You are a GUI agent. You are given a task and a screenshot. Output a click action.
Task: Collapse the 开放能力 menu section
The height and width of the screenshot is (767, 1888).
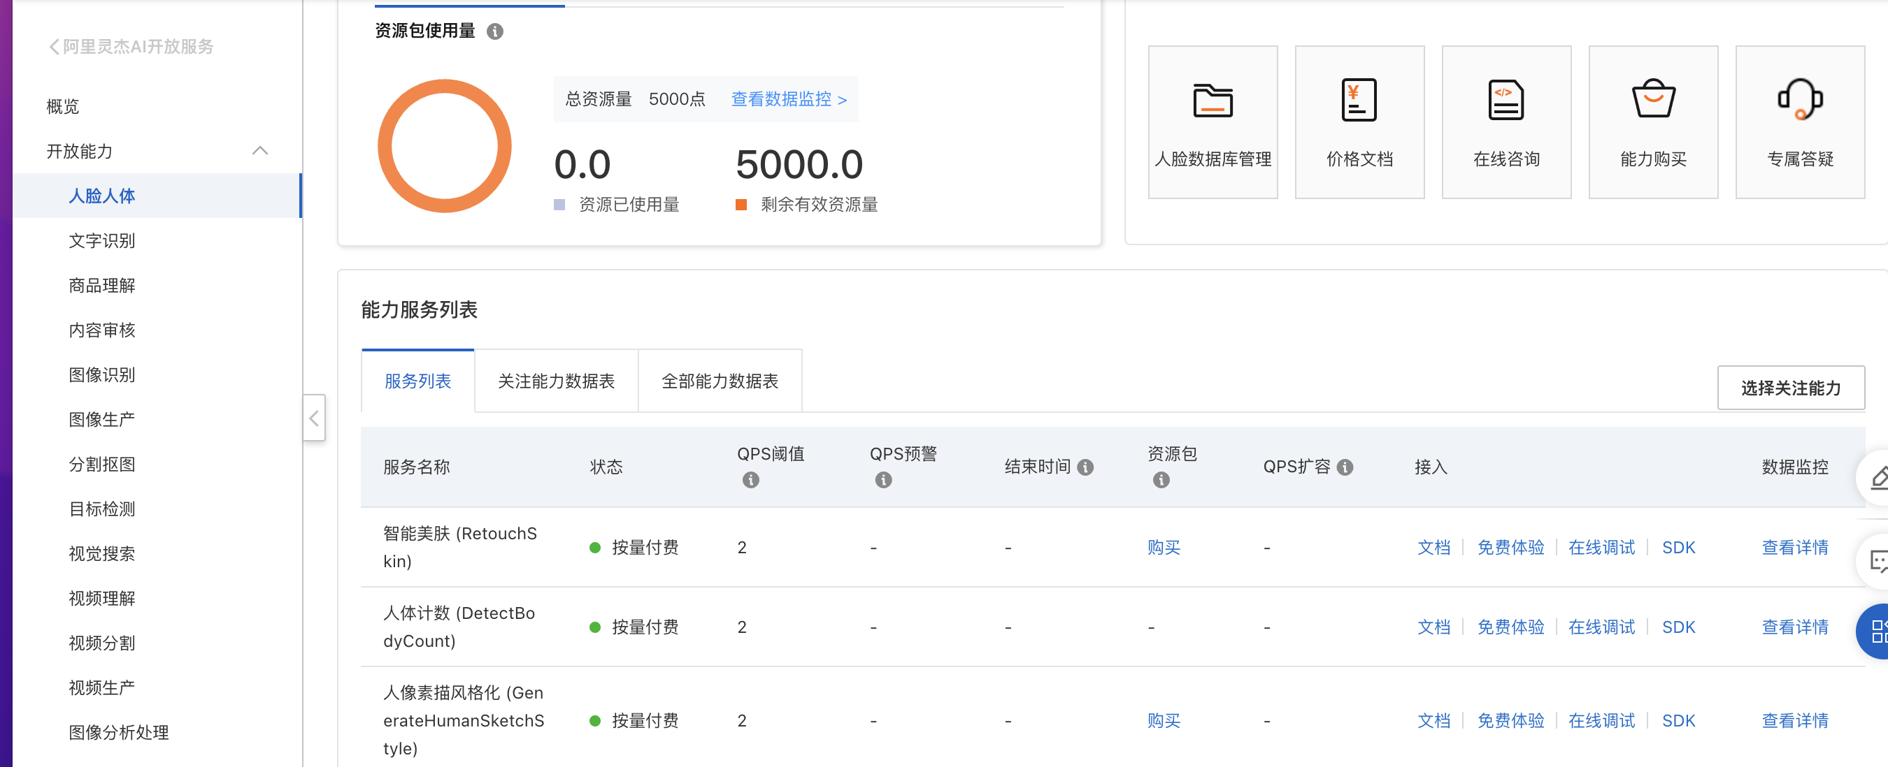[259, 151]
